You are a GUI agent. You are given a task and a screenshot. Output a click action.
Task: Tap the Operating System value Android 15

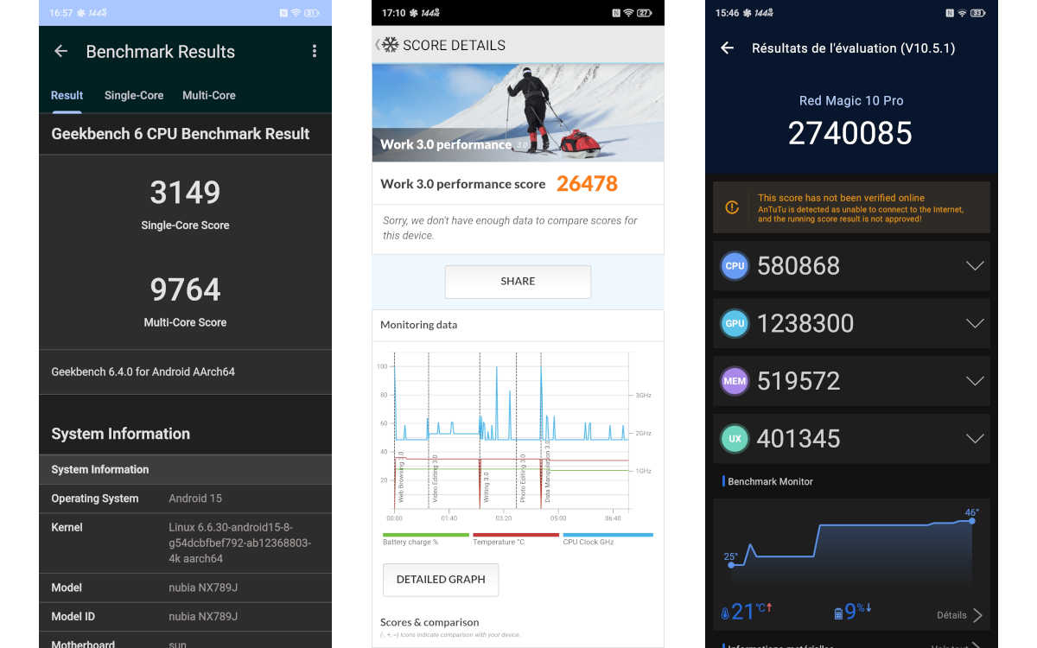[195, 499]
